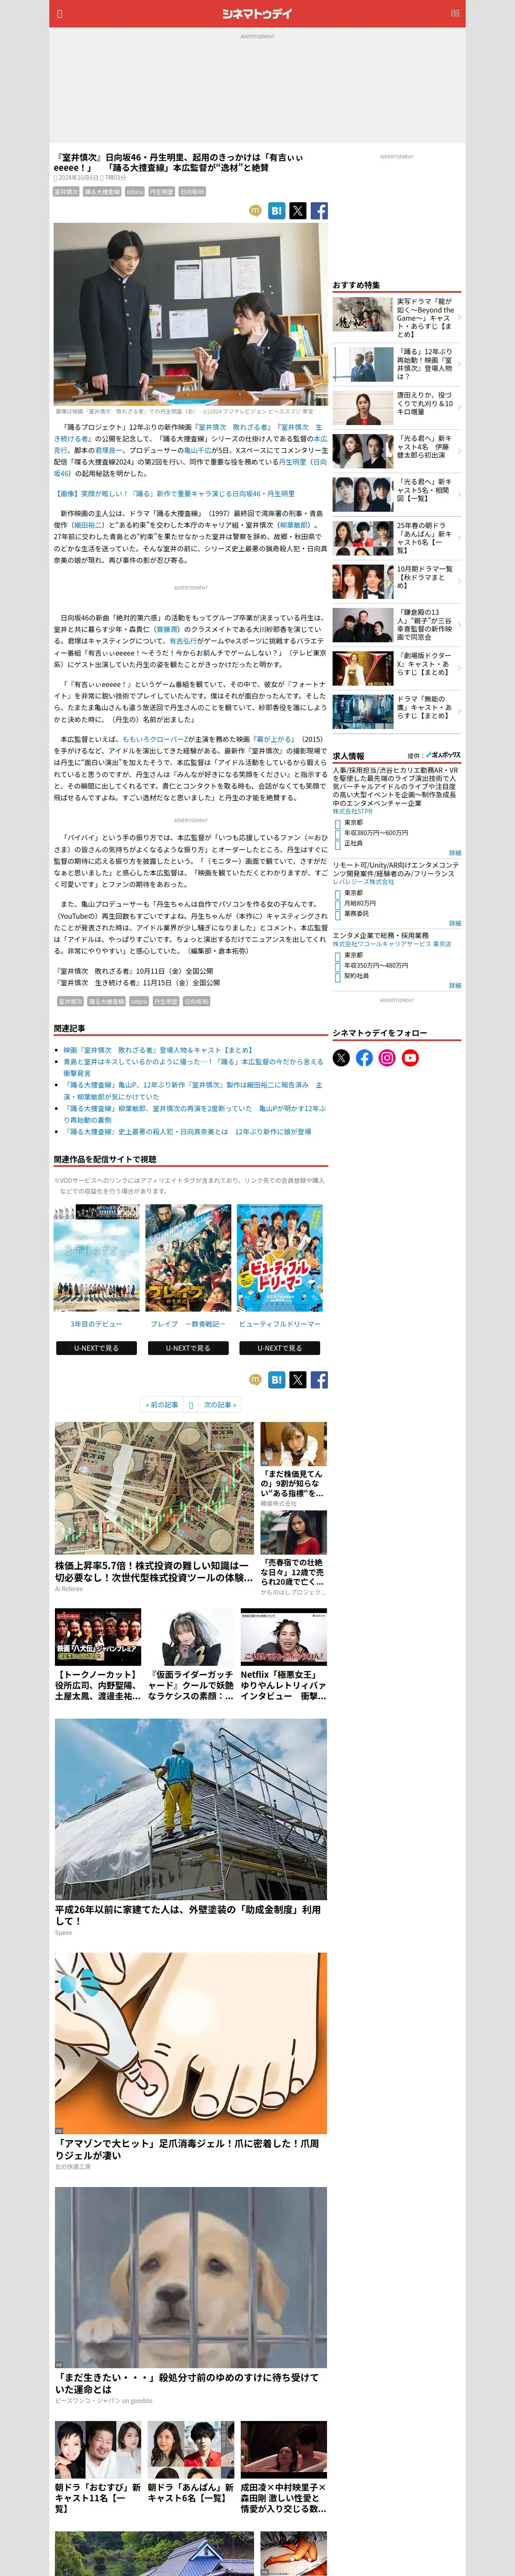
Task: Open the ブレイブ 一群青戦記一 poster thumbnail
Action: click(188, 1257)
